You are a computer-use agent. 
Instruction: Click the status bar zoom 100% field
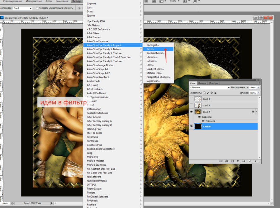pos(5,203)
